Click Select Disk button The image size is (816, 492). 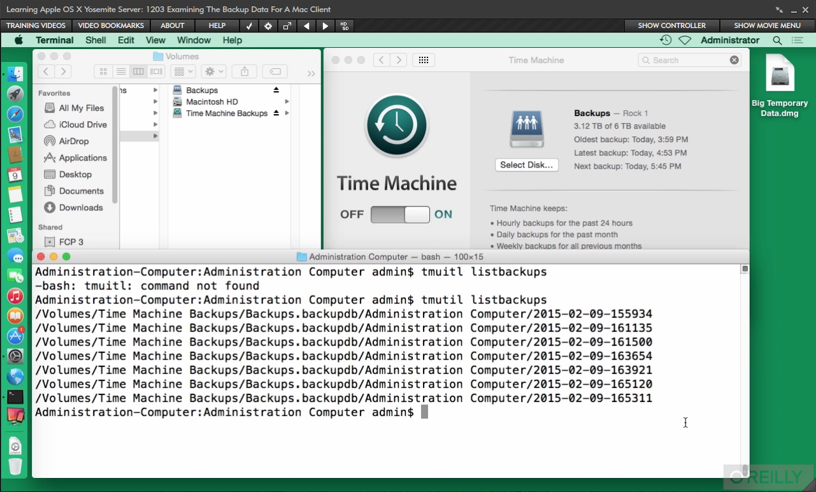click(527, 165)
